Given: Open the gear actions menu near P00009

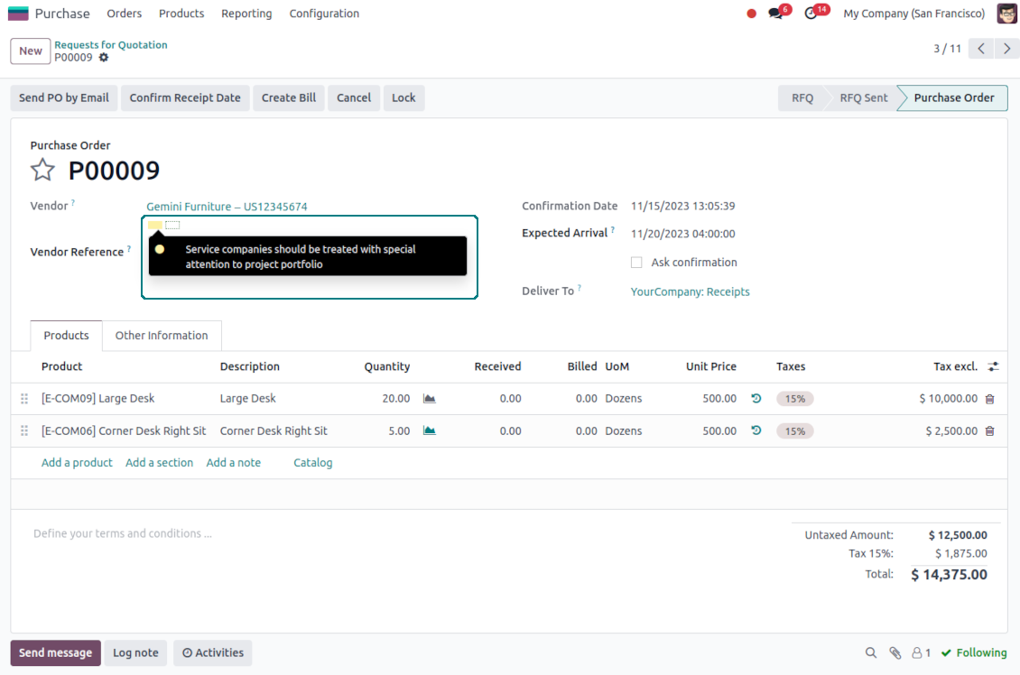Looking at the screenshot, I should [x=104, y=58].
